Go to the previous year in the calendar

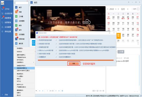(x=108, y=9)
